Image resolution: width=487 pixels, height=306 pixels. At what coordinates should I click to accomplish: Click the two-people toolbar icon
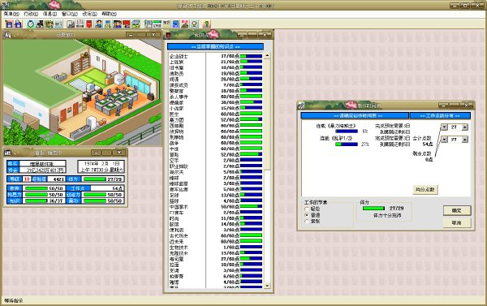click(x=117, y=24)
